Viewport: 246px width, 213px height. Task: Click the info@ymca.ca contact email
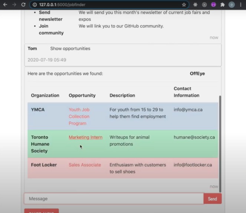(x=188, y=110)
